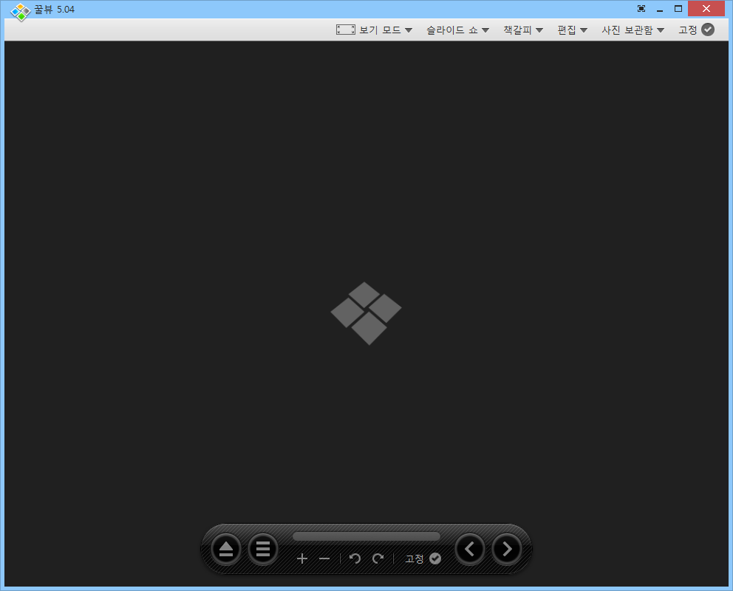Go to next image arrow
This screenshot has width=733, height=591.
pyautogui.click(x=507, y=549)
